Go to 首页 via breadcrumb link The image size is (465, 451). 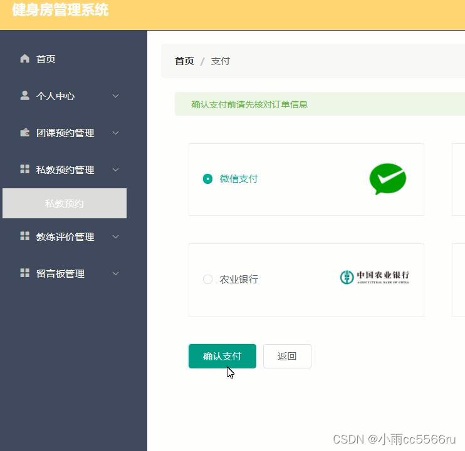(x=184, y=61)
